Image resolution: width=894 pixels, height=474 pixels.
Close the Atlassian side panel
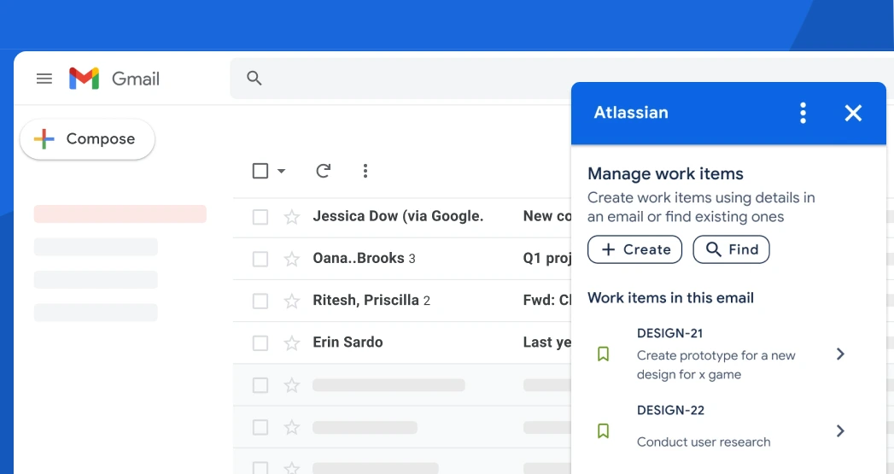point(853,113)
